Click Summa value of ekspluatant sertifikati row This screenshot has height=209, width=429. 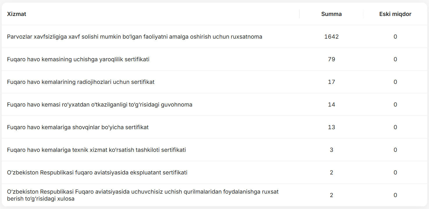(x=331, y=172)
